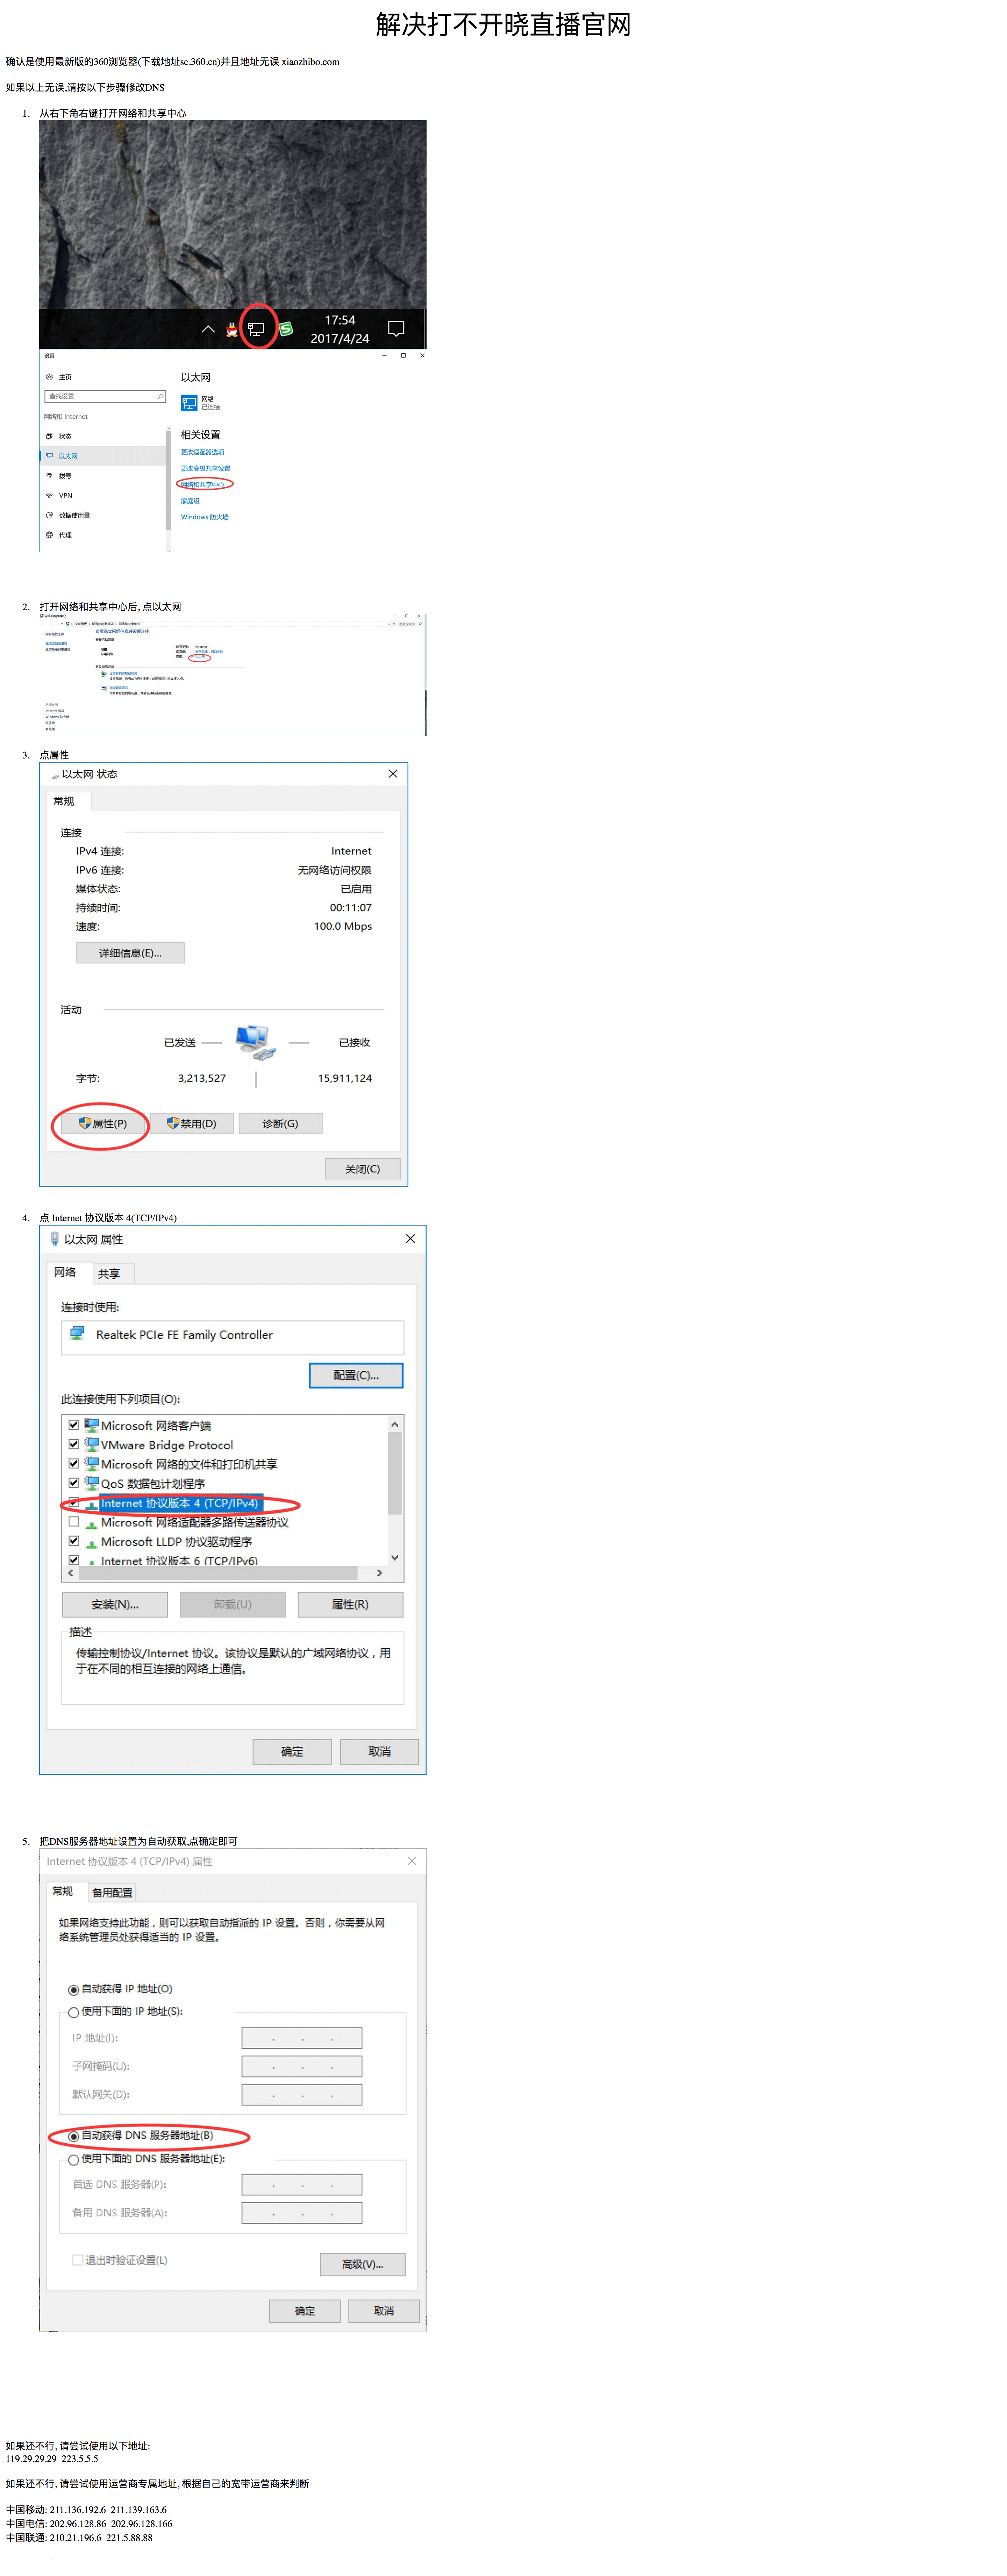Close the 以太网 状态 dialog
The width and height of the screenshot is (1007, 2576).
(393, 774)
